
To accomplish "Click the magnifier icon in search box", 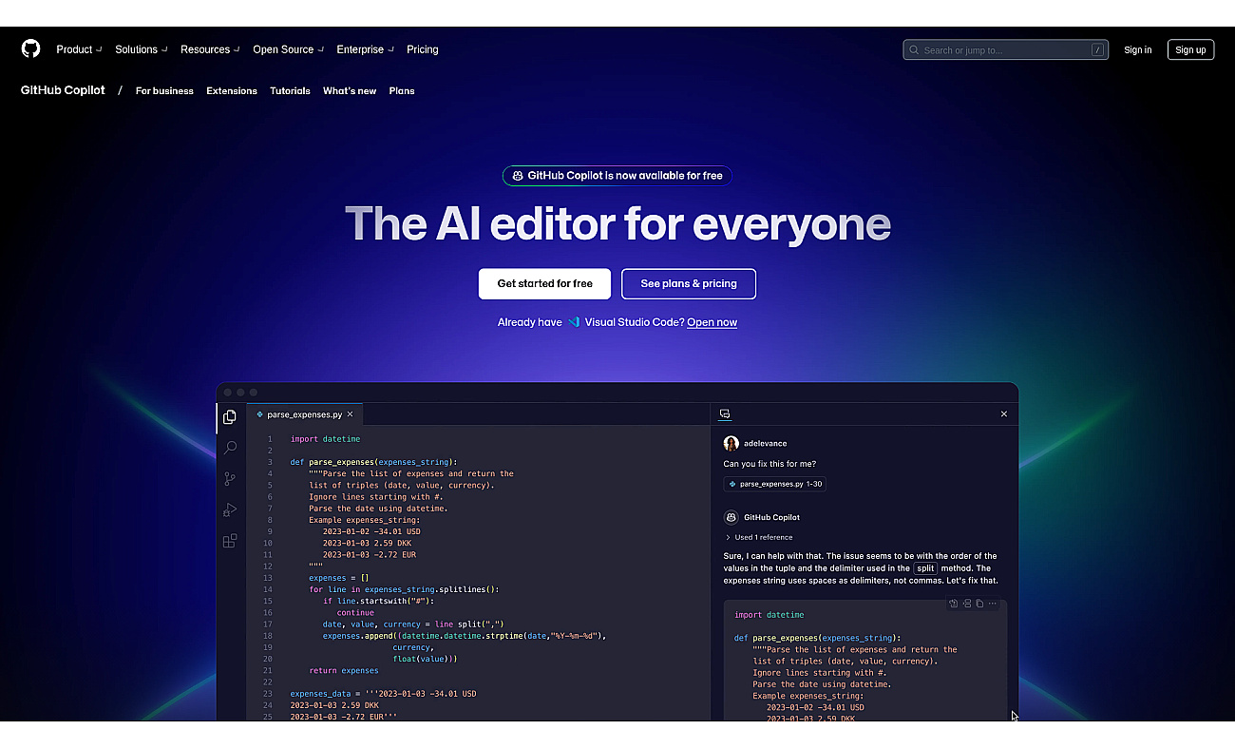I will [x=914, y=50].
